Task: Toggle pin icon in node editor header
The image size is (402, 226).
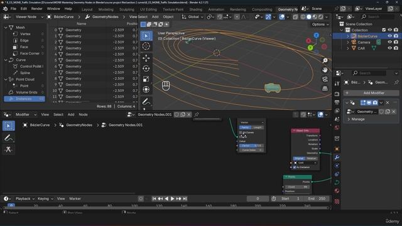Action: (197, 114)
